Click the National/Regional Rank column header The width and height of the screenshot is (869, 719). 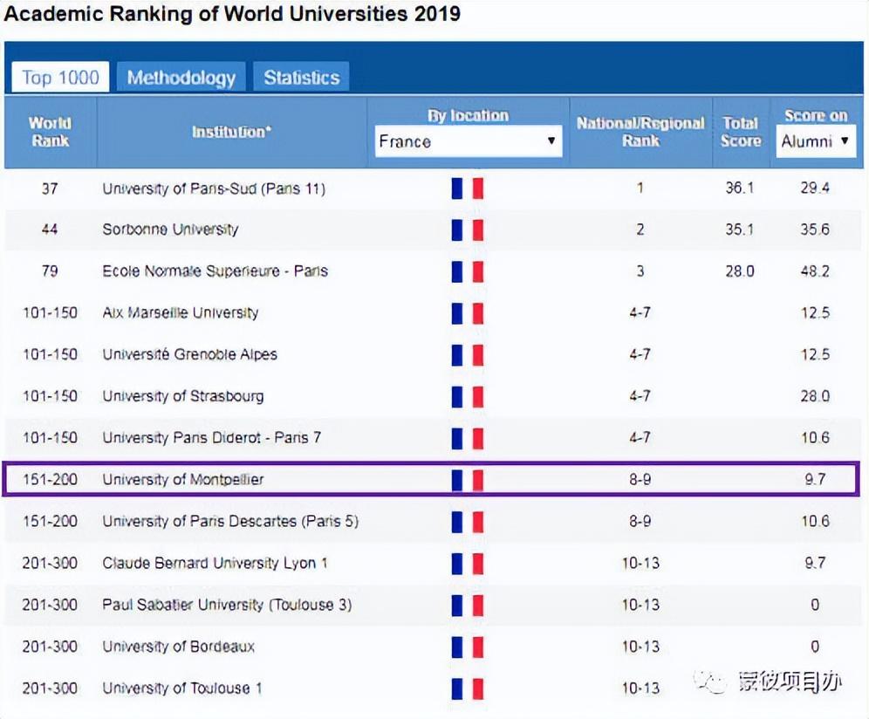coord(640,132)
